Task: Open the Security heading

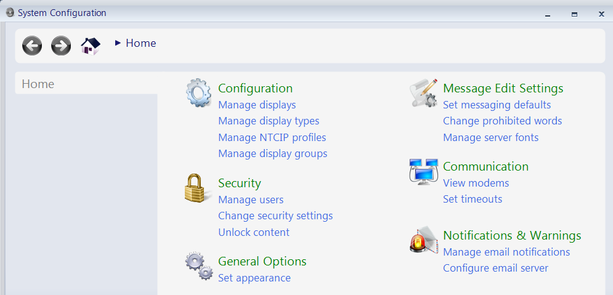Action: point(240,184)
